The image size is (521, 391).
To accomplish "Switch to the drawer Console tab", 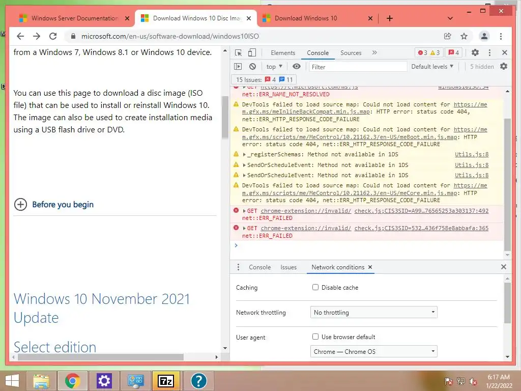I will click(259, 267).
